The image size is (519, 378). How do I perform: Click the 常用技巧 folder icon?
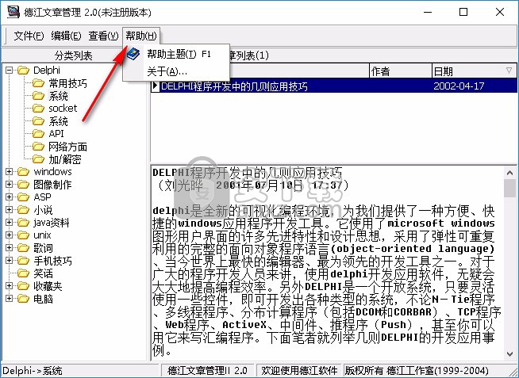coord(38,83)
